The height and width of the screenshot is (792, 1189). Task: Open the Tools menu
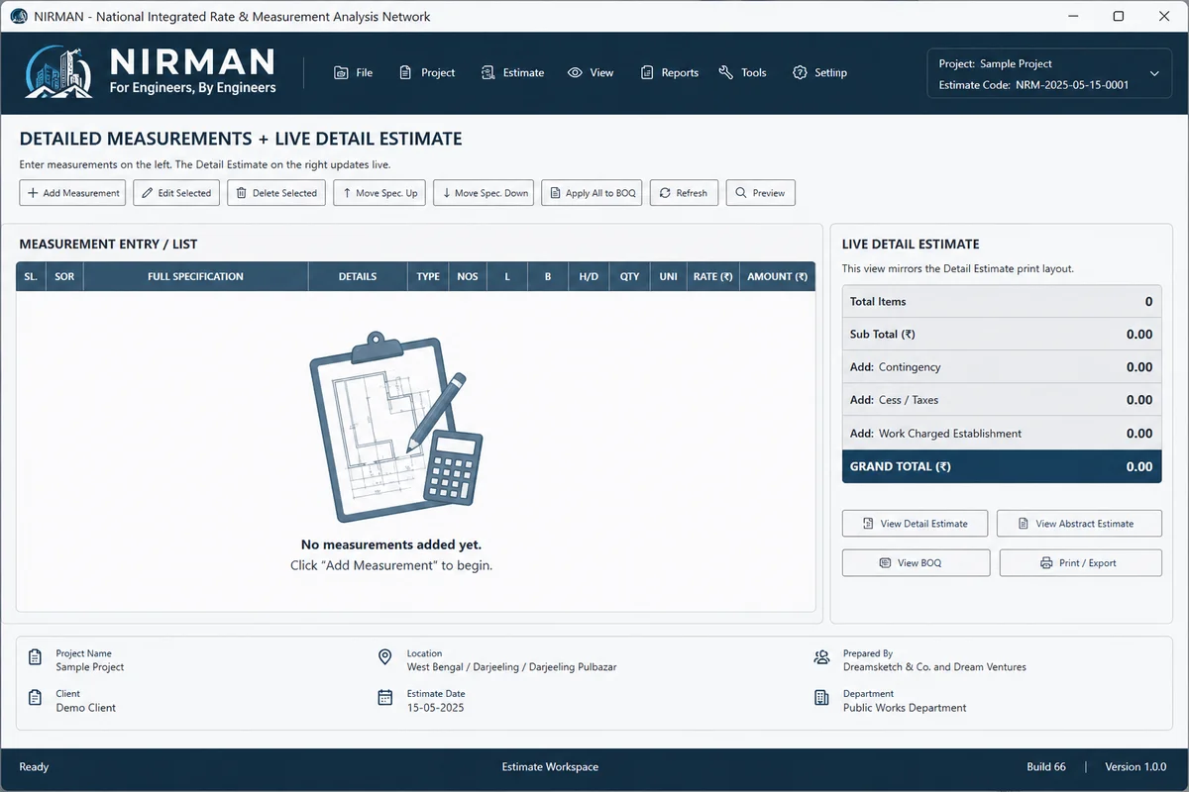pyautogui.click(x=743, y=72)
